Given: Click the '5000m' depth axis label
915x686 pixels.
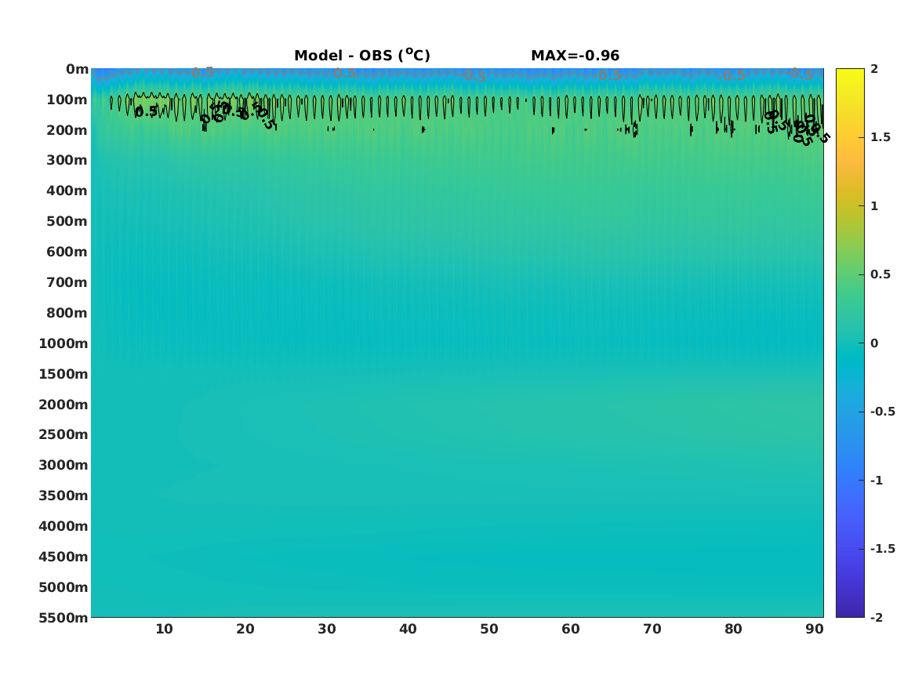Looking at the screenshot, I should (x=64, y=587).
